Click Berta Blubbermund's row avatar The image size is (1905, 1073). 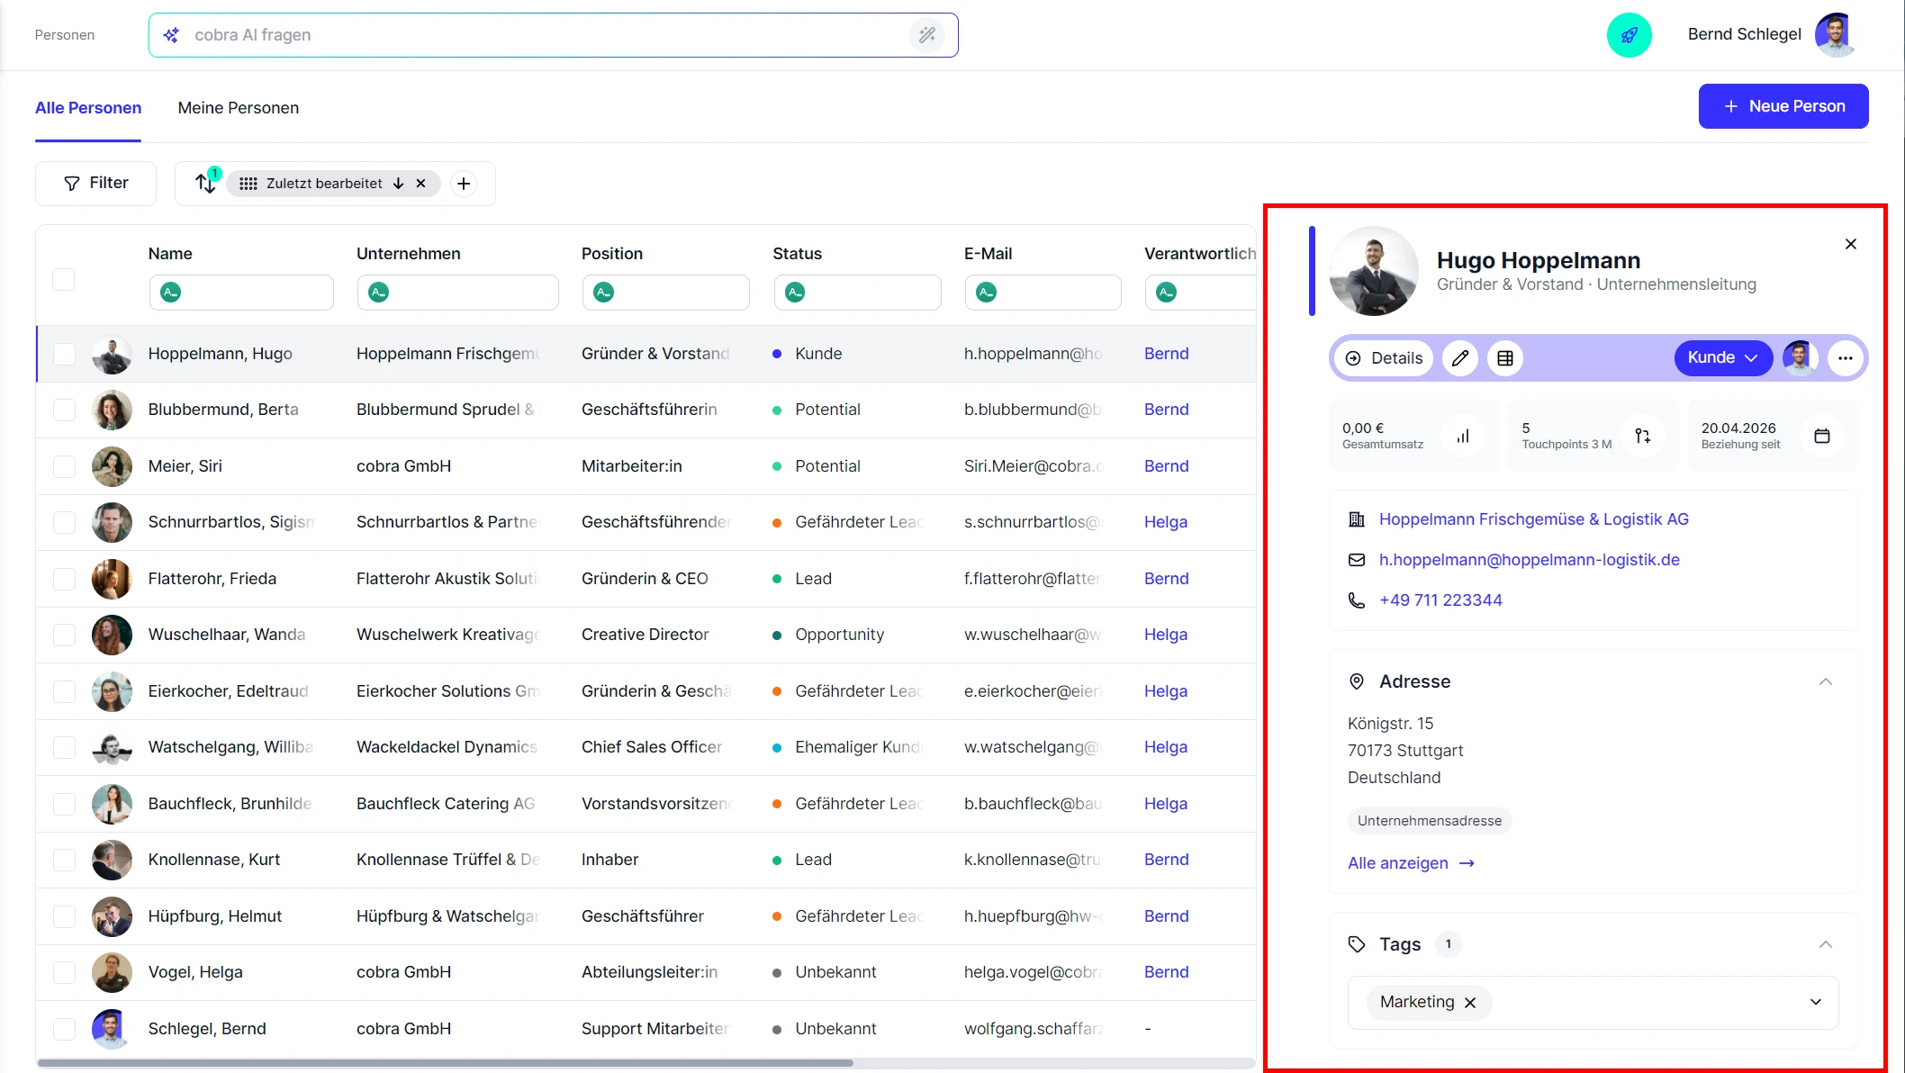point(112,410)
